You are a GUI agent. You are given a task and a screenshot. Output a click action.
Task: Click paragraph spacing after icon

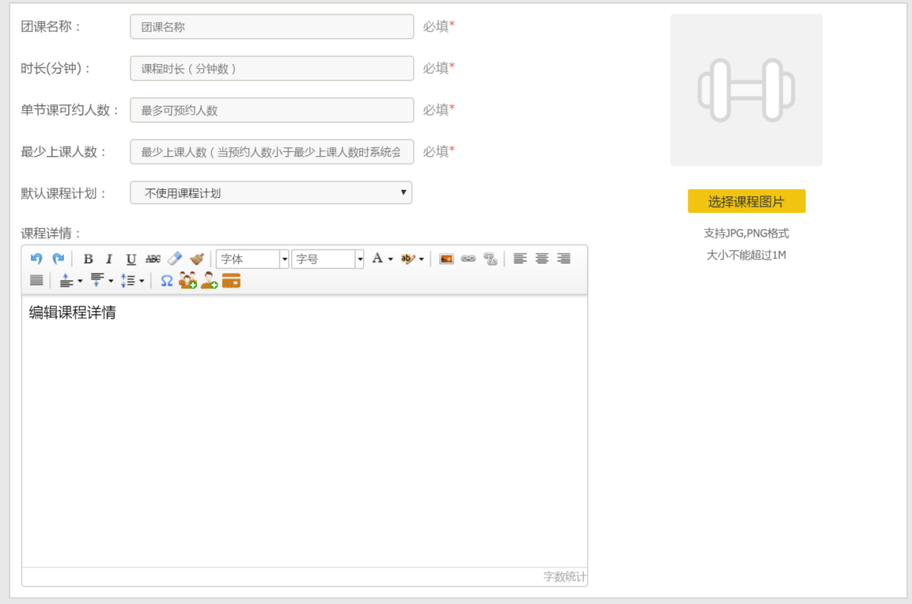97,280
